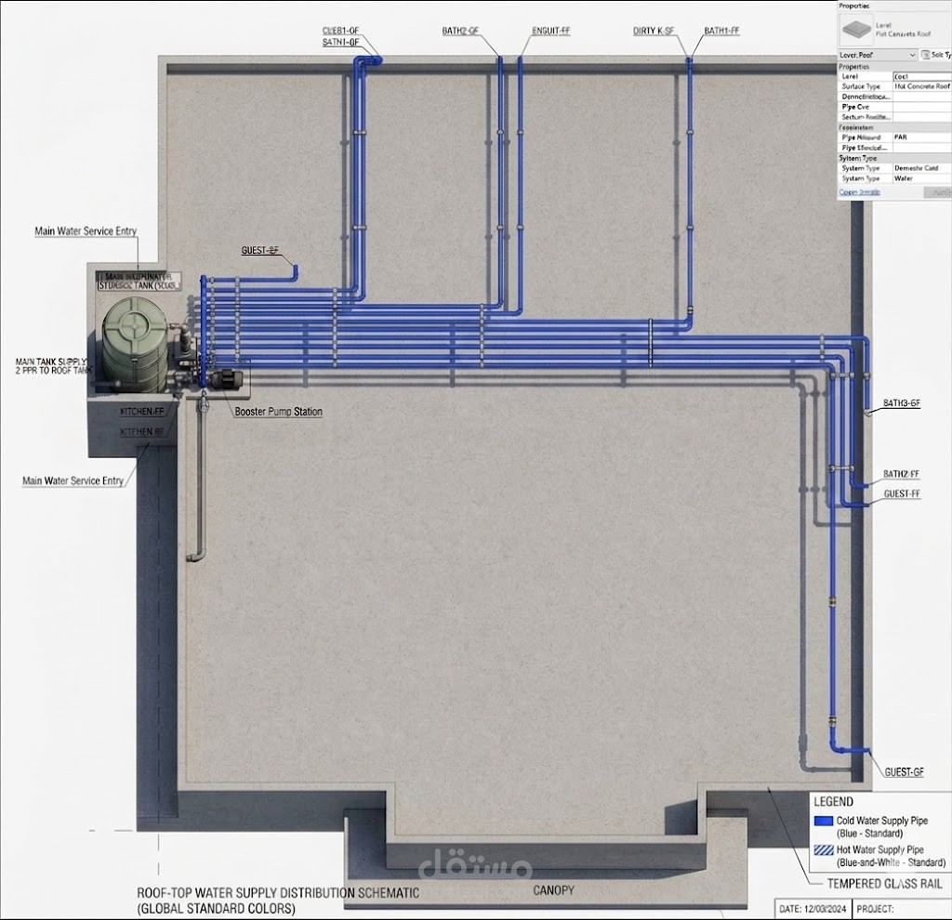
Task: Select the CANOPY label
Action: [554, 890]
